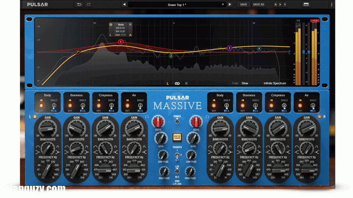Flip left Crispness SHELF/BELL switch
This screenshot has width=353, height=198.
(112, 105)
